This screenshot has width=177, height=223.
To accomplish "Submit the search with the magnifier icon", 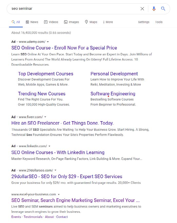I will (163, 9).
